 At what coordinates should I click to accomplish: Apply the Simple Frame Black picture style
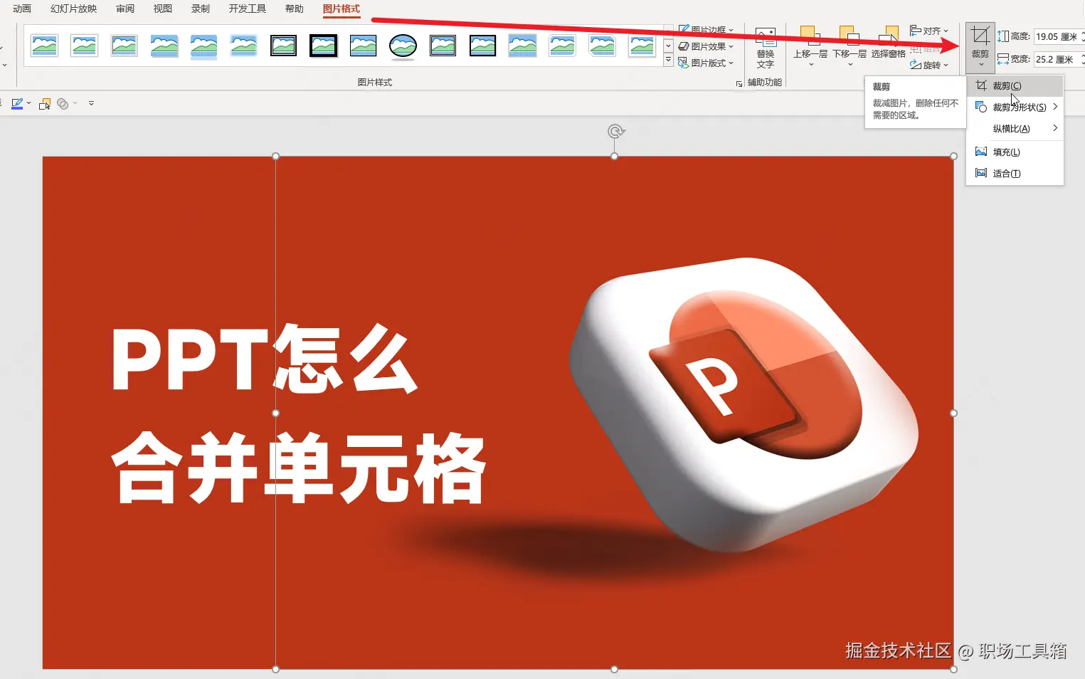click(x=363, y=46)
